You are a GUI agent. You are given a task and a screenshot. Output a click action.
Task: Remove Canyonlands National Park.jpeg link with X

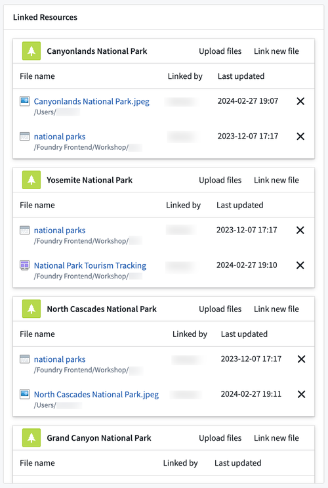[300, 101]
